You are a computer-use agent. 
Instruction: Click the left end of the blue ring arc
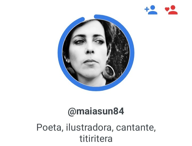click(x=82, y=19)
